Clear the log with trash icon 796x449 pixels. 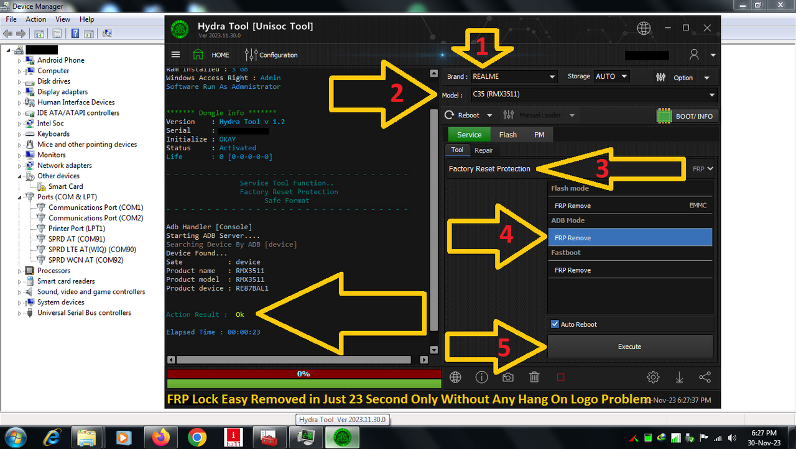point(534,377)
